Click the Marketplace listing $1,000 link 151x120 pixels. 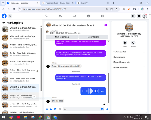point(65,33)
